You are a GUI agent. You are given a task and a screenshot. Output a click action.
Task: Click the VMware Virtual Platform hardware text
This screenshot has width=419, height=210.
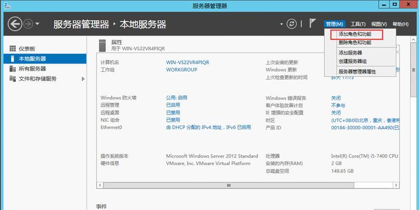(x=208, y=163)
